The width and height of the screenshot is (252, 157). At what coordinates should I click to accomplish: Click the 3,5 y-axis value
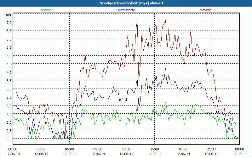point(9,81)
